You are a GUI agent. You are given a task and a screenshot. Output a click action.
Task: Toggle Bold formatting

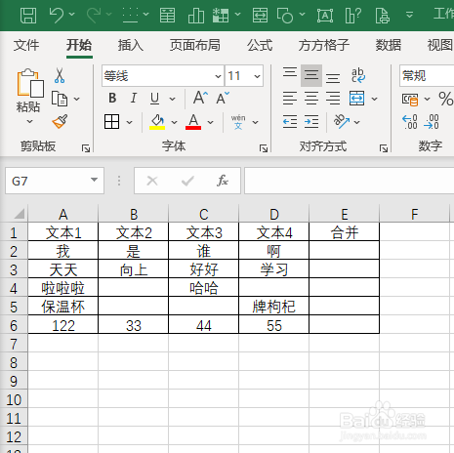112,98
